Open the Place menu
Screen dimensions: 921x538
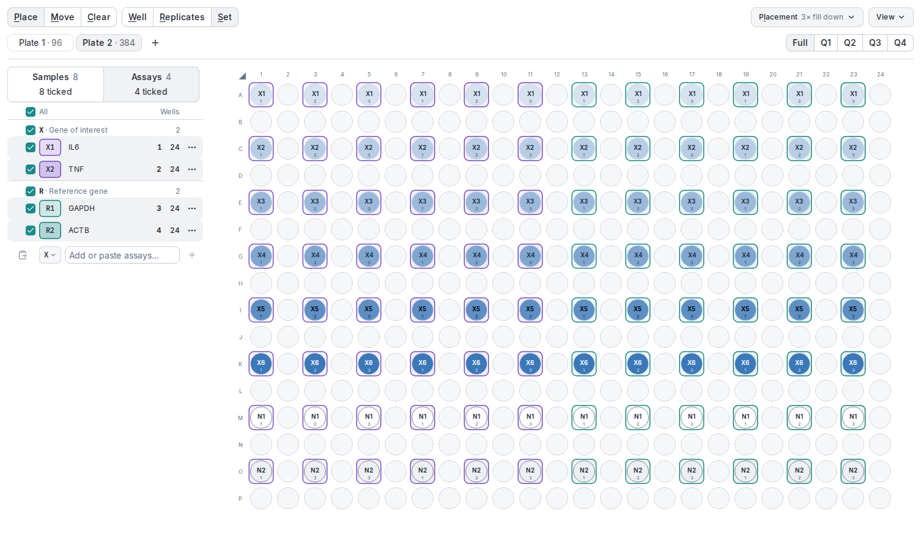(26, 17)
